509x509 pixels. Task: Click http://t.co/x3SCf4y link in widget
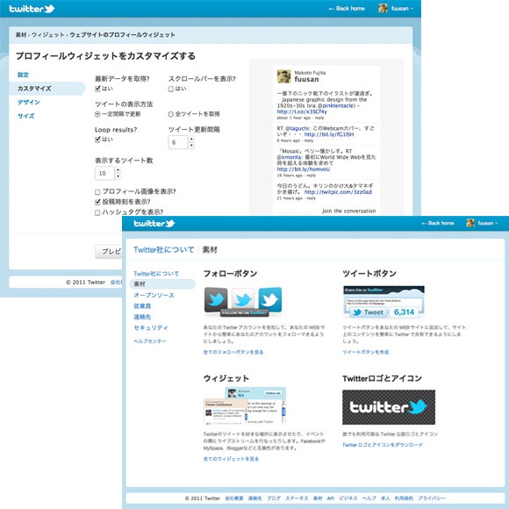pyautogui.click(x=302, y=111)
